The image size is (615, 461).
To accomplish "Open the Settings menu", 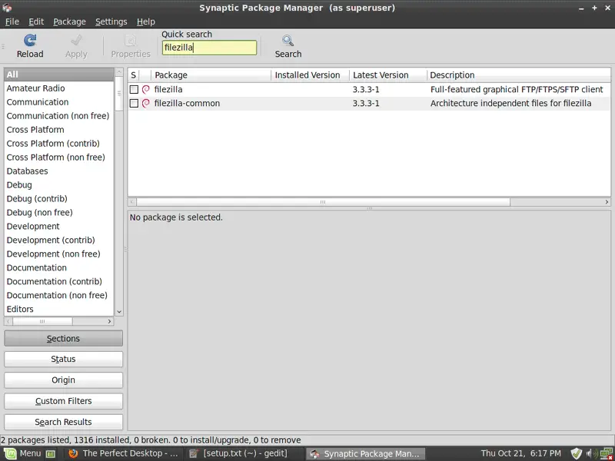I will tap(111, 22).
